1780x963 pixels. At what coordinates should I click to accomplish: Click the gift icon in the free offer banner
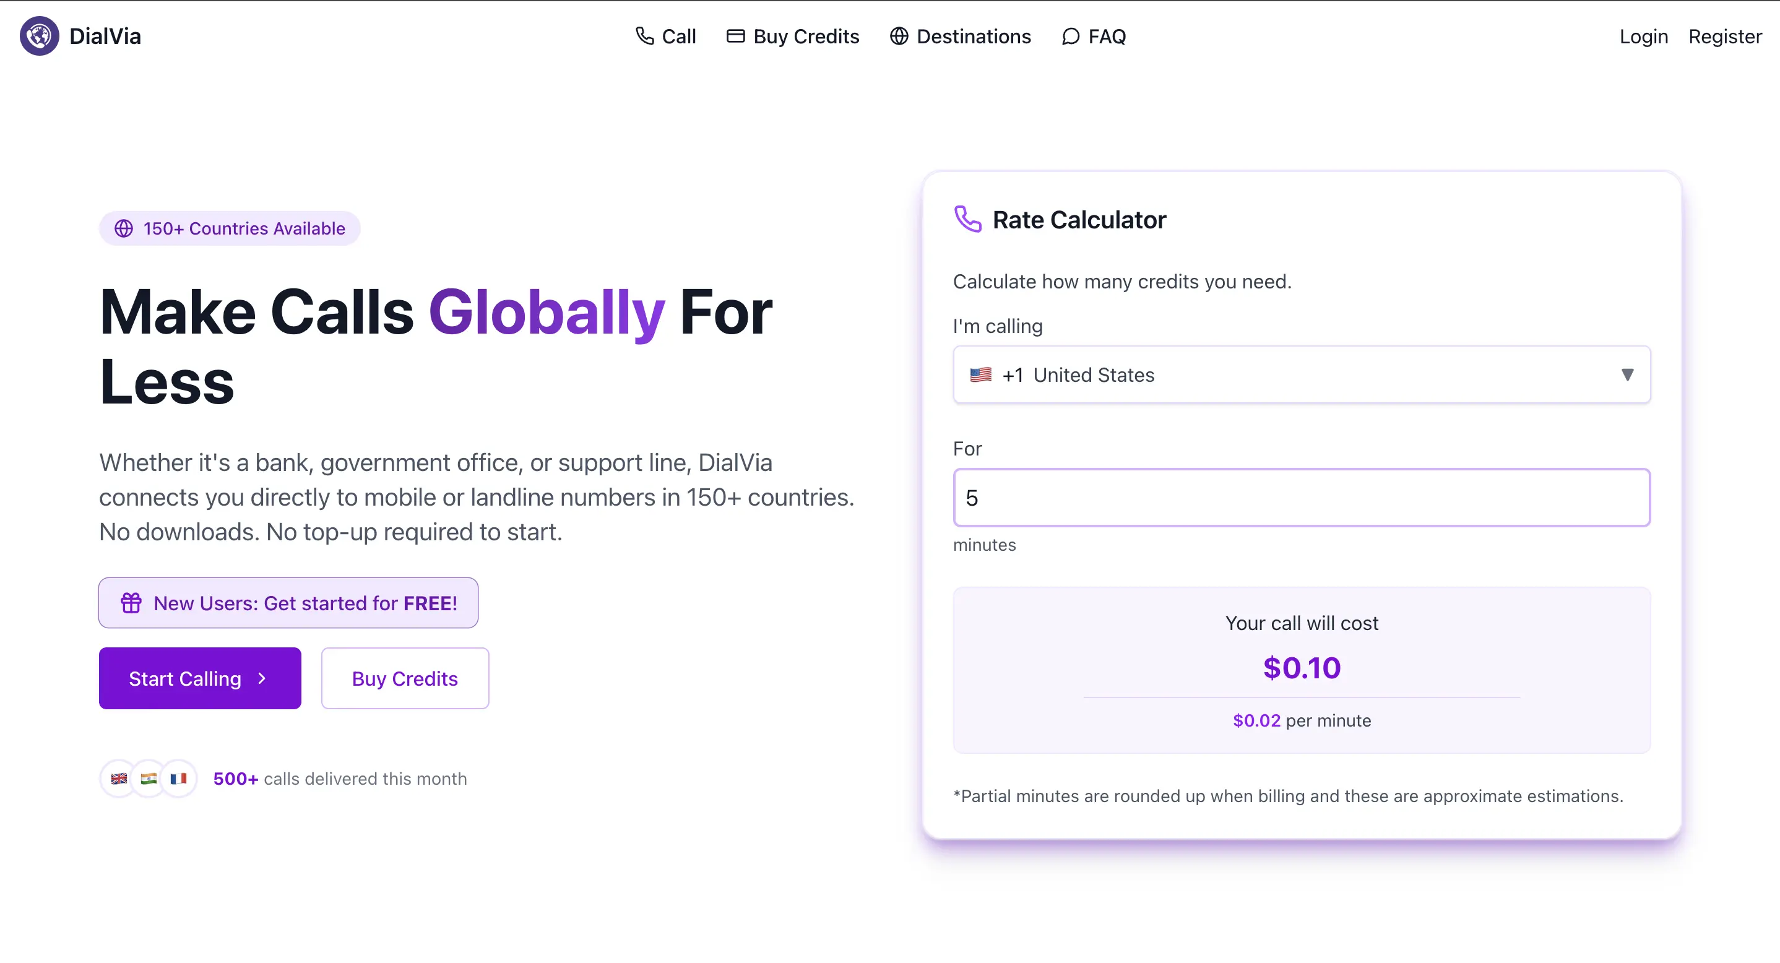[x=131, y=602]
